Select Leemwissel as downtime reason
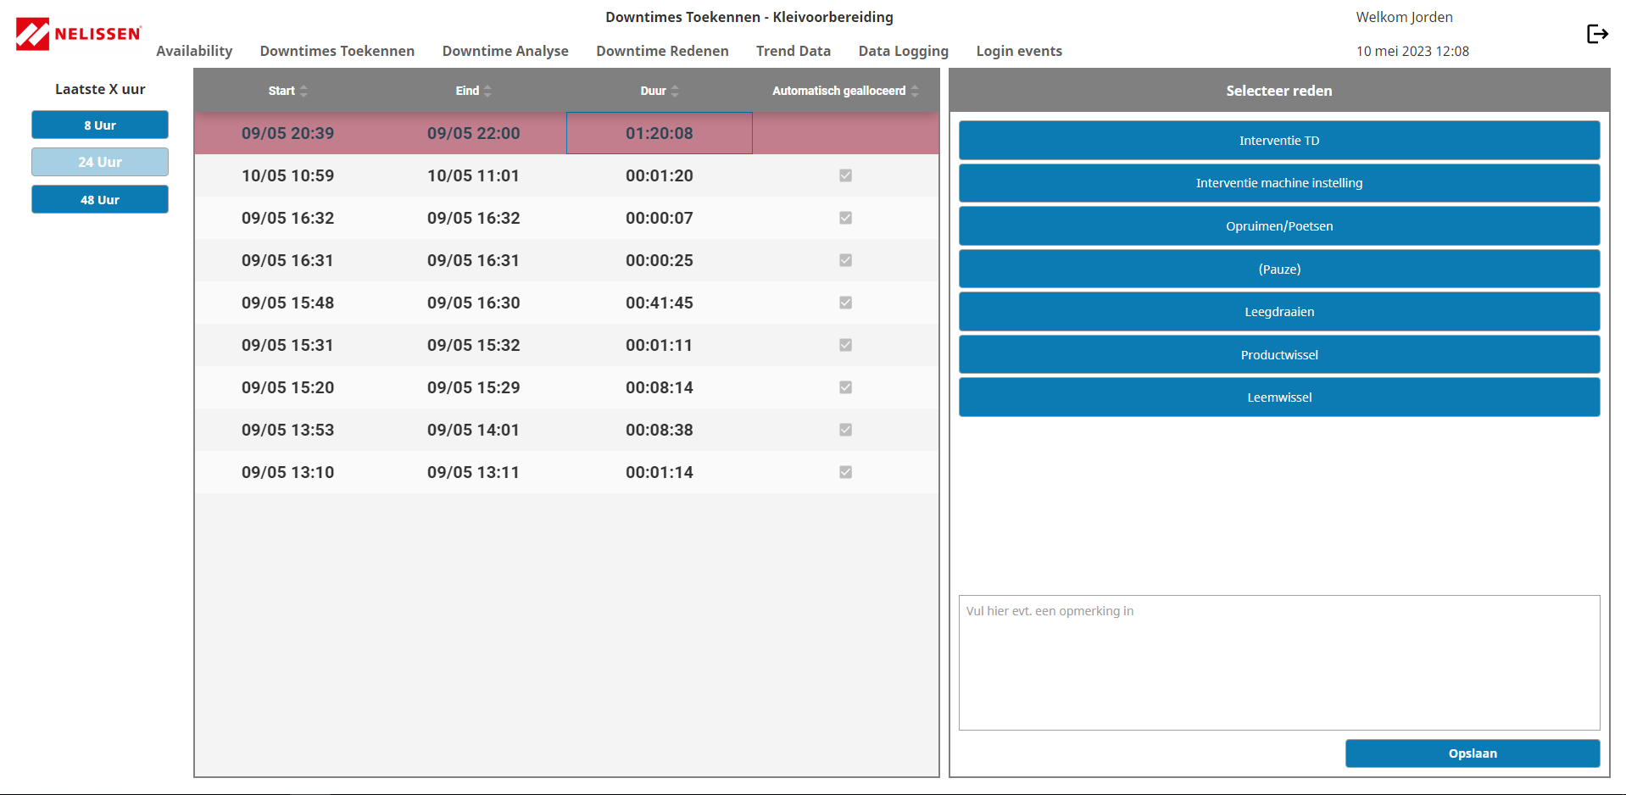Viewport: 1626px width, 795px height. pos(1278,397)
